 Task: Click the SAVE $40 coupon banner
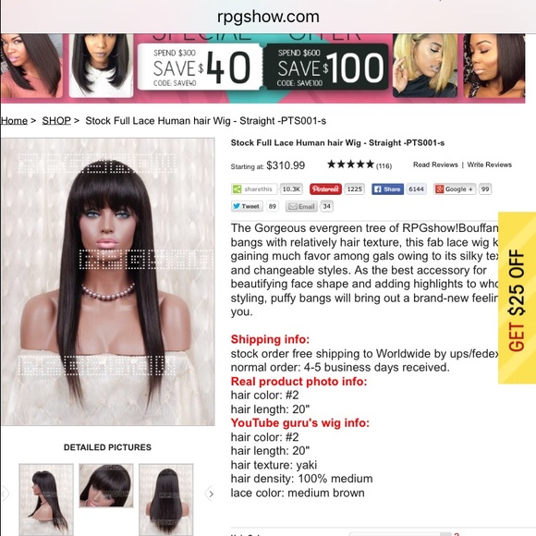(200, 67)
